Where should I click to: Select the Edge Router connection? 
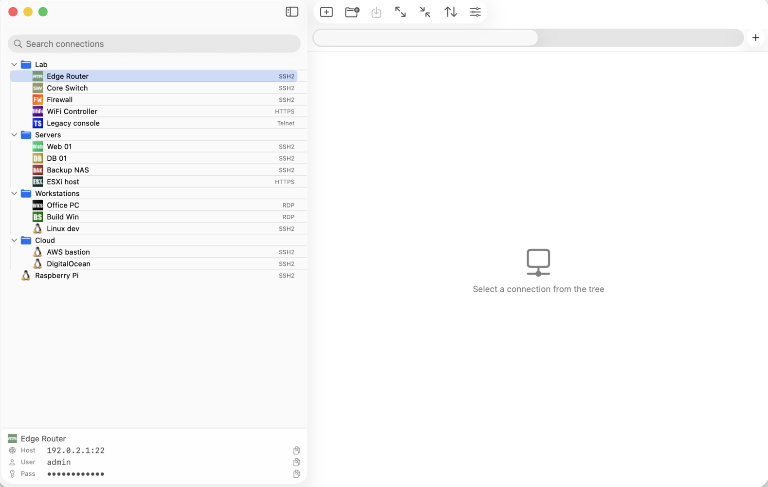coord(154,76)
